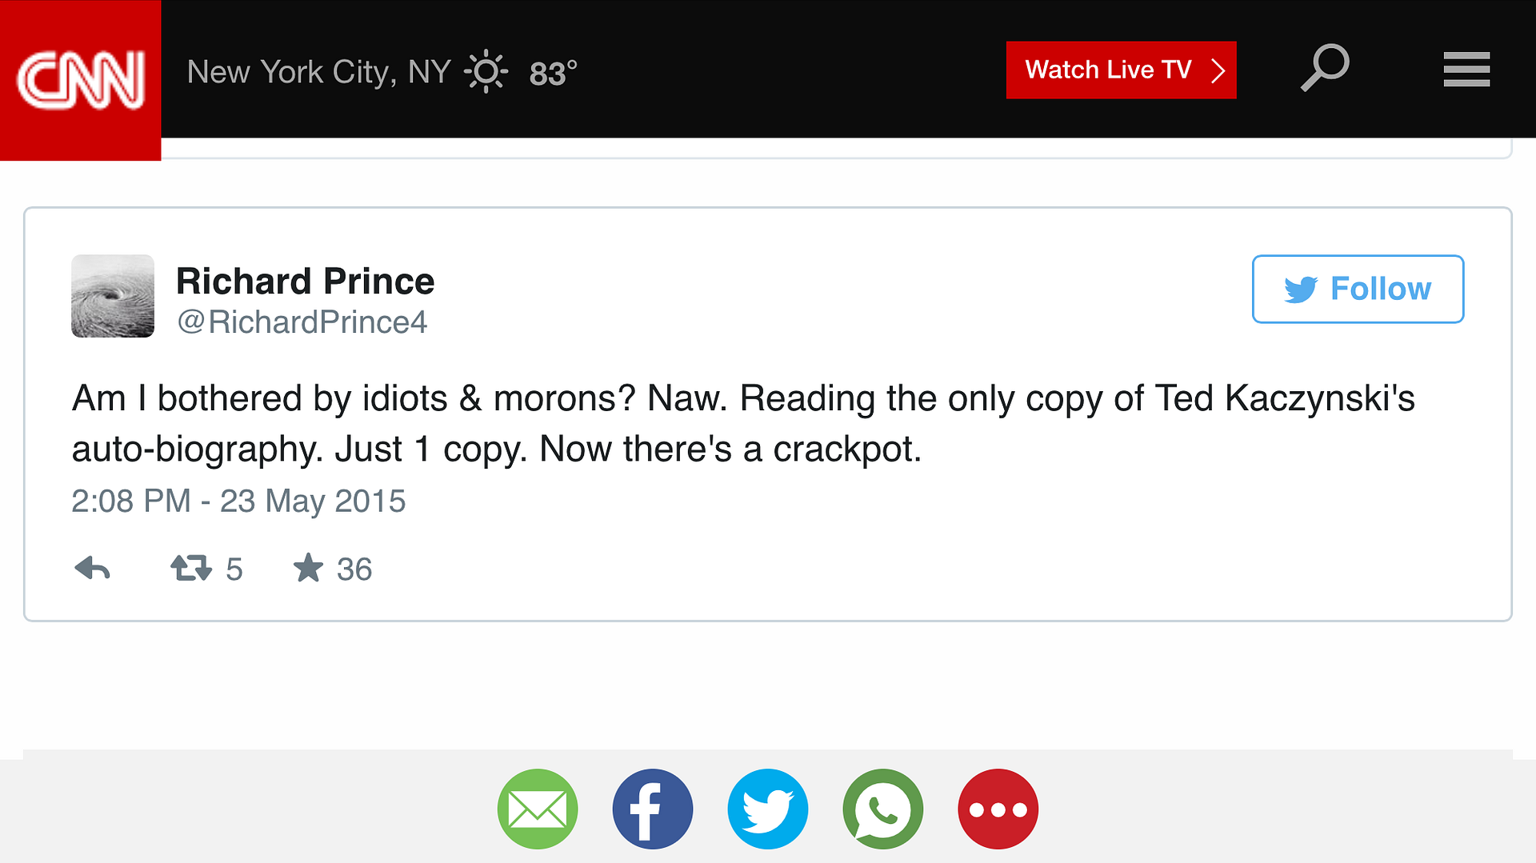Click the Watch Live TV button
This screenshot has width=1536, height=863.
[x=1121, y=70]
